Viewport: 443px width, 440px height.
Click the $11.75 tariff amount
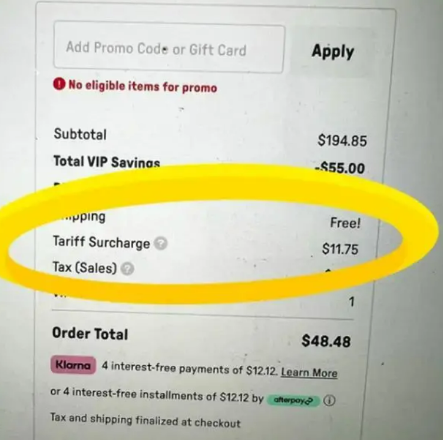click(340, 249)
